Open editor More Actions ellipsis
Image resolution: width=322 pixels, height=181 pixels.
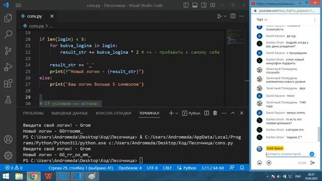tap(242, 16)
